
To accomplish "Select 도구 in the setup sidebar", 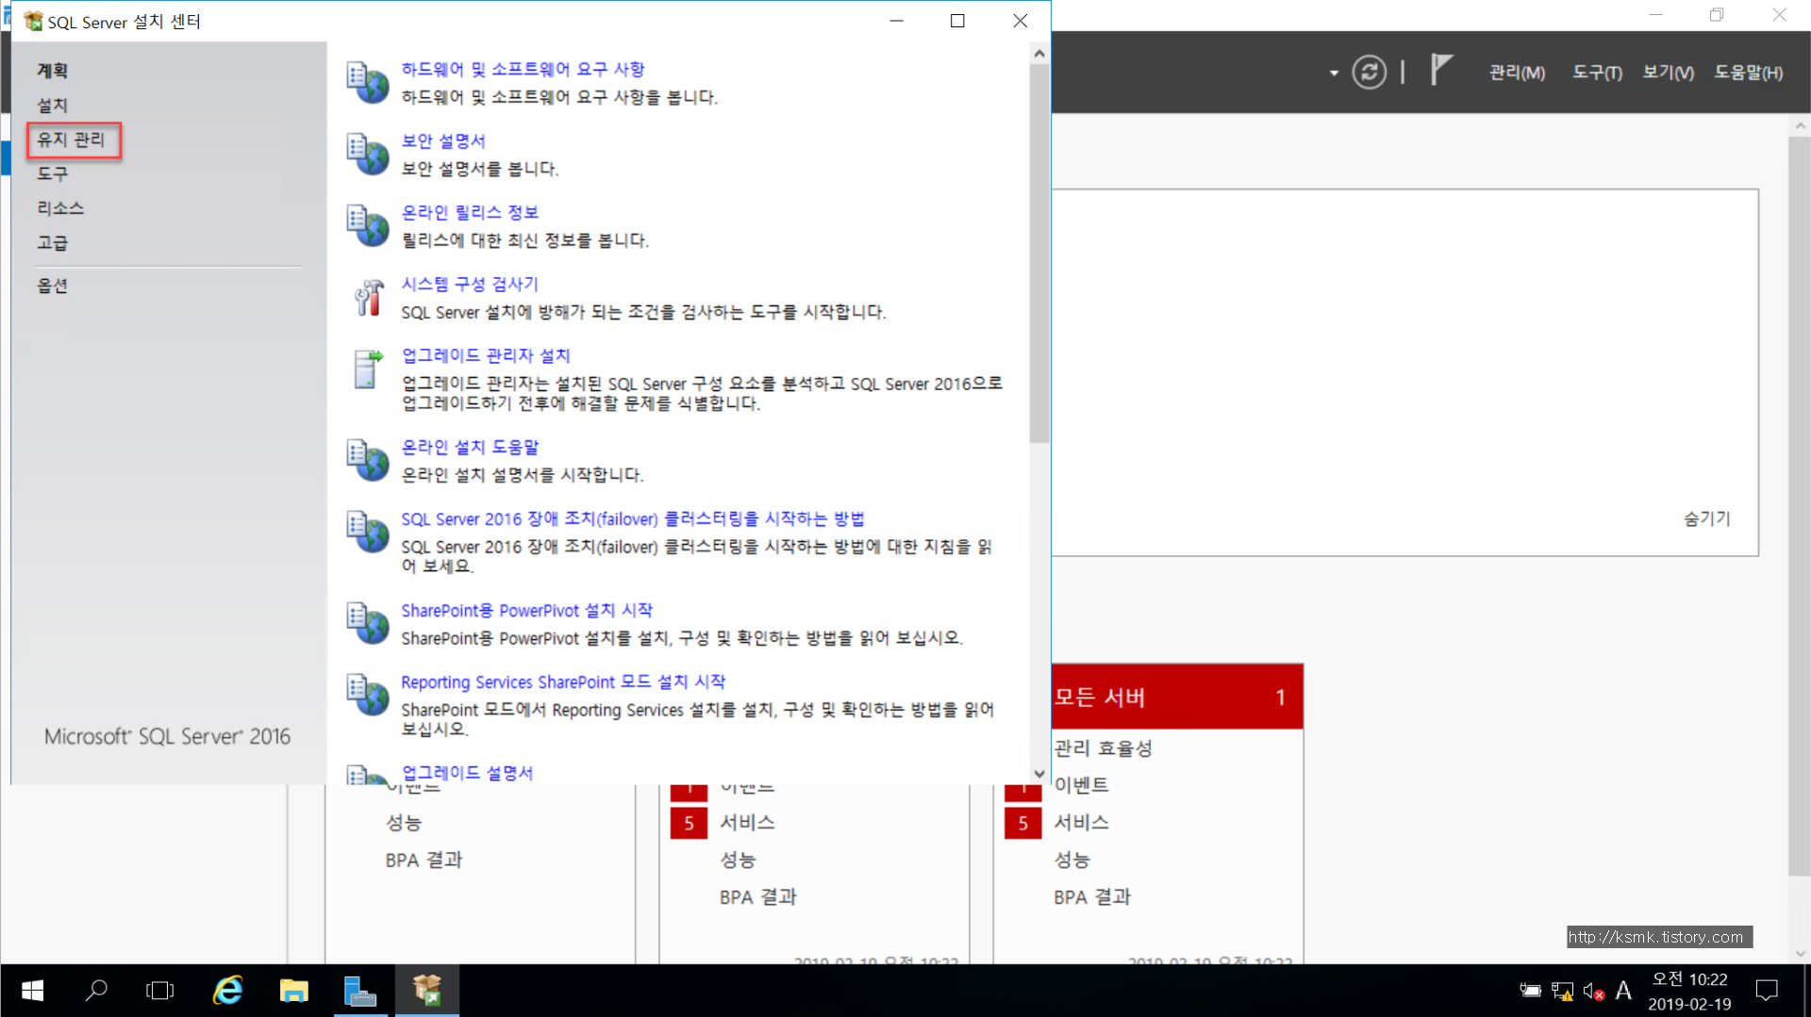I will click(53, 173).
